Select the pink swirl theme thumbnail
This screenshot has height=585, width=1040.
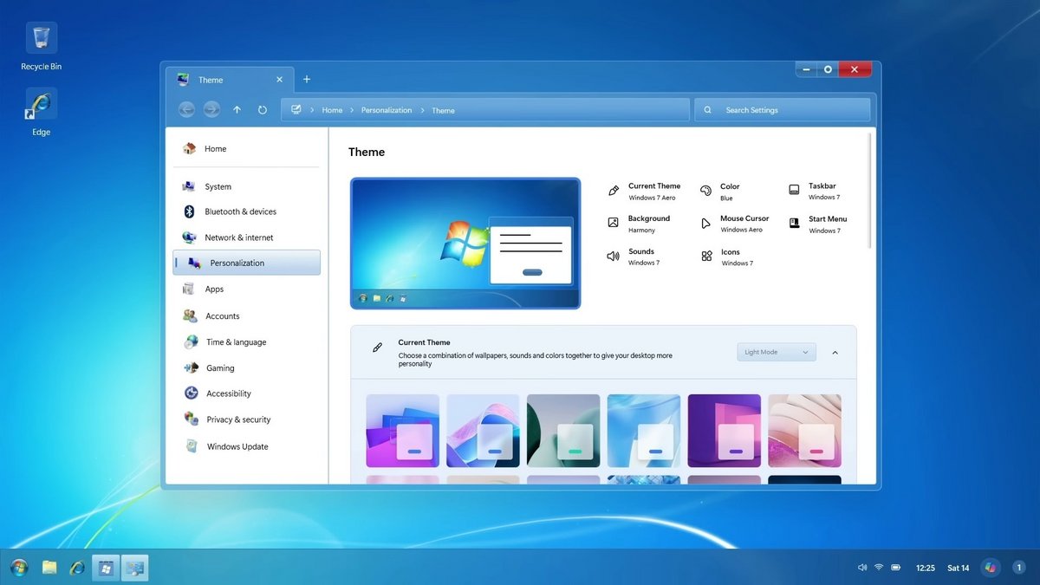click(804, 431)
